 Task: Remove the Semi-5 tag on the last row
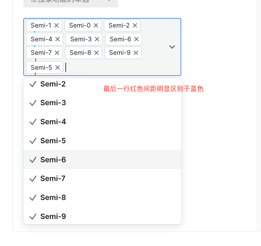pos(57,67)
